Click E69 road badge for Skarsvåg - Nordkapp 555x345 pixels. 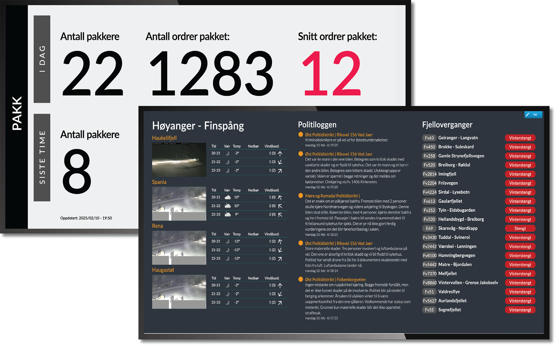click(429, 228)
